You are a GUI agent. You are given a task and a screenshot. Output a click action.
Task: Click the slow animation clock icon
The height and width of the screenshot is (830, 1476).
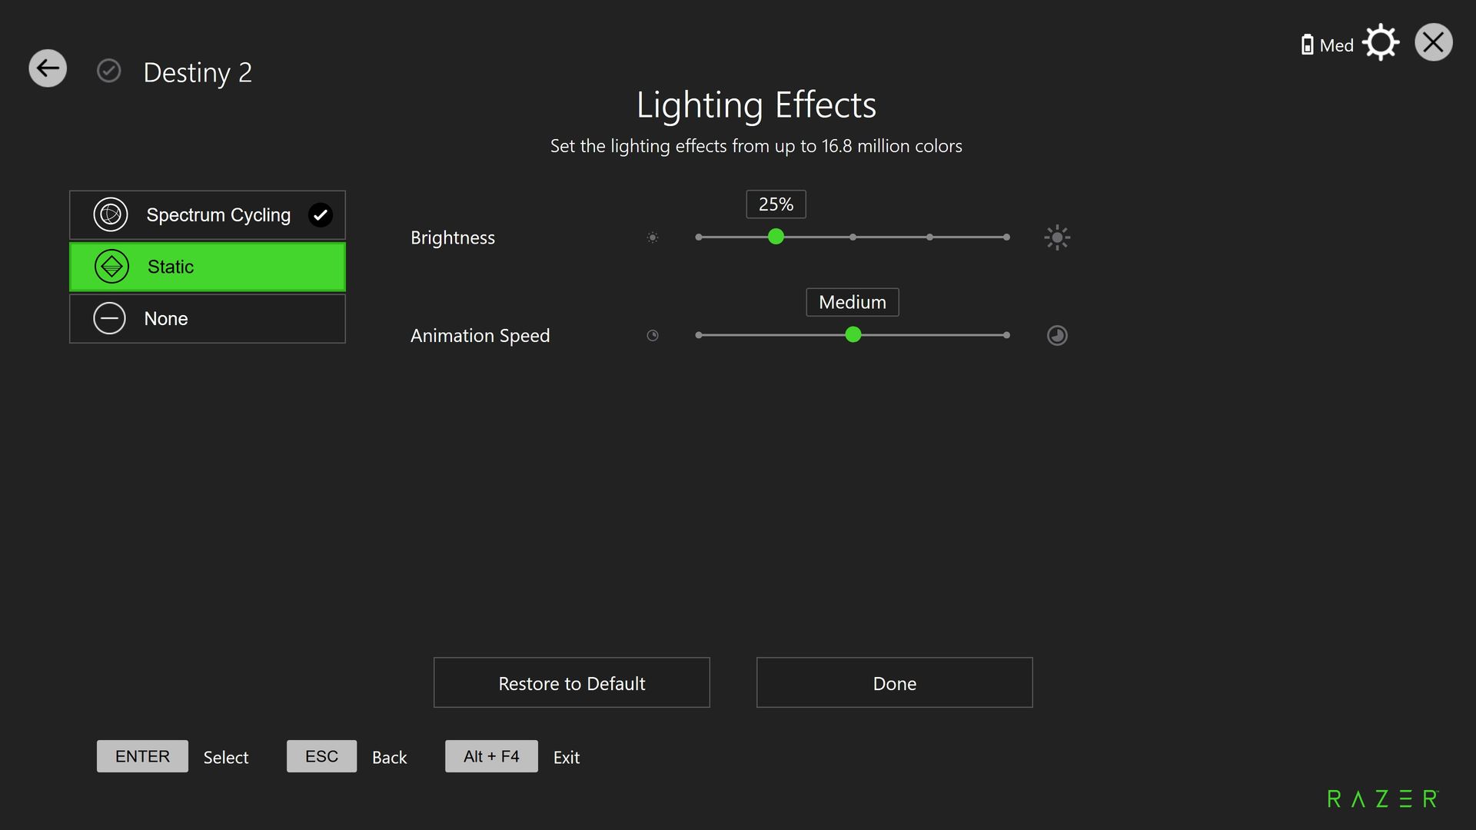[653, 335]
